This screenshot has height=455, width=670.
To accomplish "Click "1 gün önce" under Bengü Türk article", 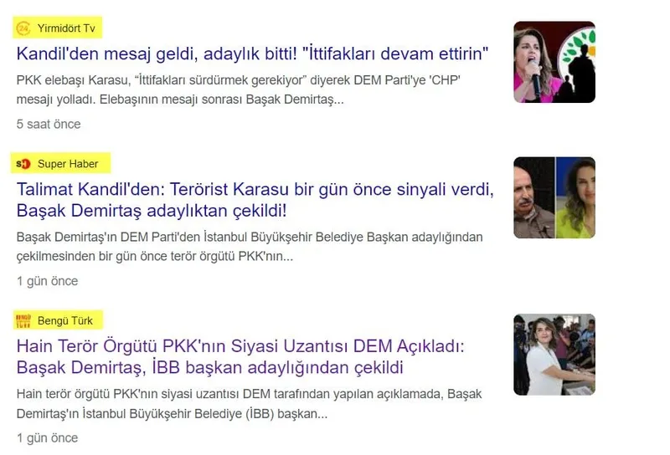I will pyautogui.click(x=48, y=438).
